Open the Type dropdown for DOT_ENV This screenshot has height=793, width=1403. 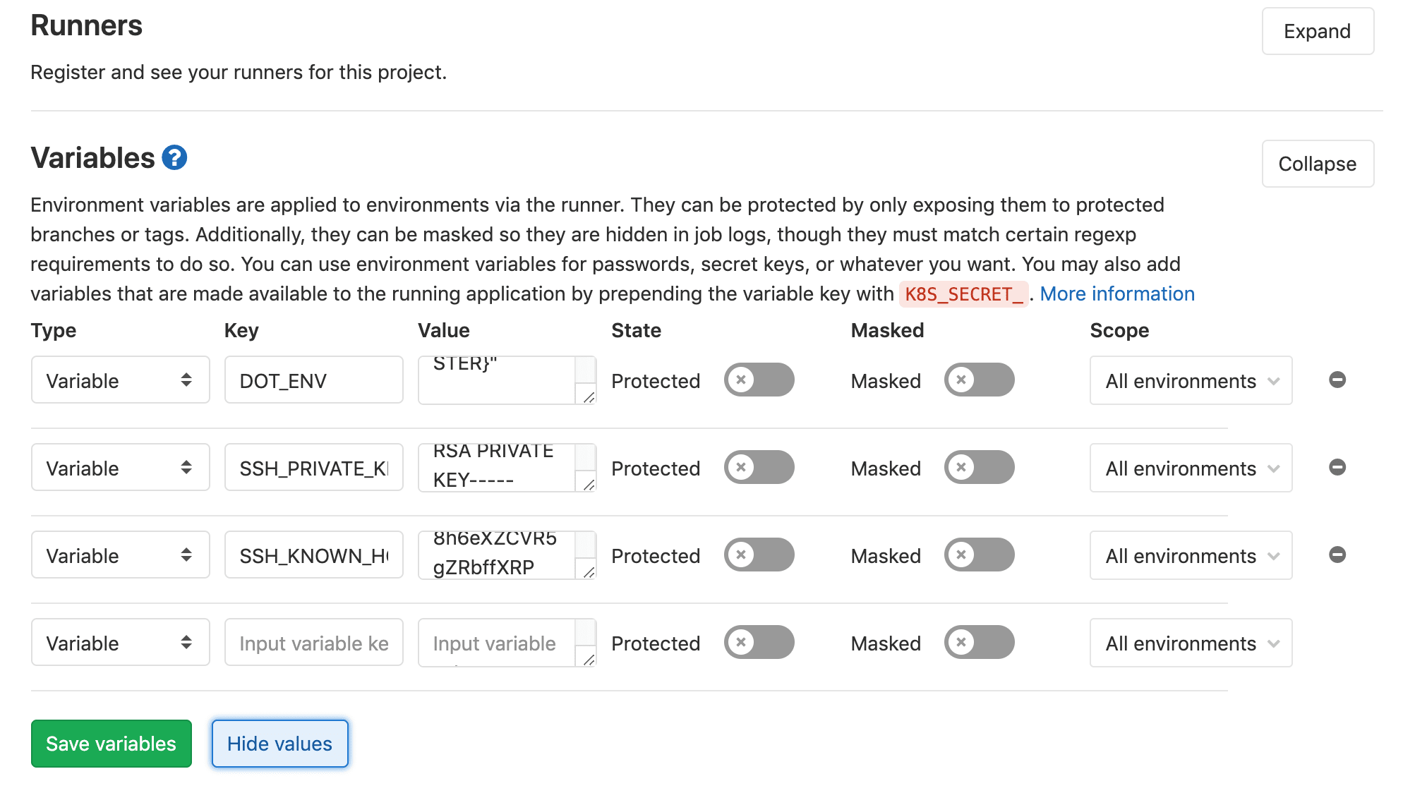click(120, 380)
